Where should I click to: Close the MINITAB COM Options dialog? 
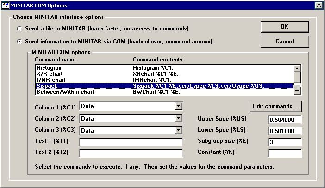319,5
